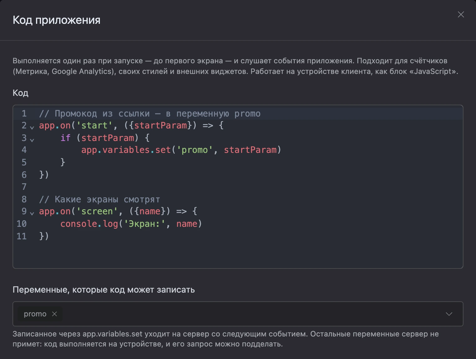Click line number 5 in the gutter
476x359 pixels.
click(x=24, y=162)
